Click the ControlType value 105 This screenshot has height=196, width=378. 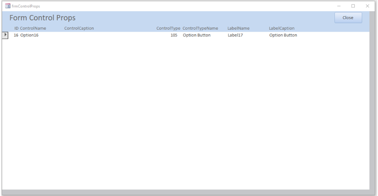click(174, 35)
